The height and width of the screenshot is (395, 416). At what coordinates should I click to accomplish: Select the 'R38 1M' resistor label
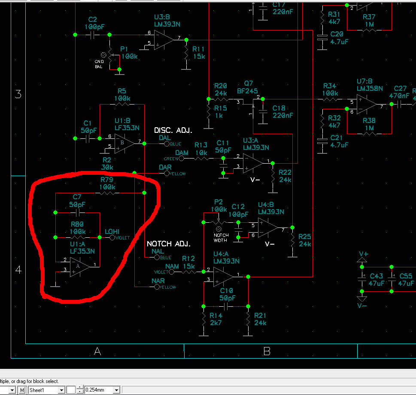(369, 124)
